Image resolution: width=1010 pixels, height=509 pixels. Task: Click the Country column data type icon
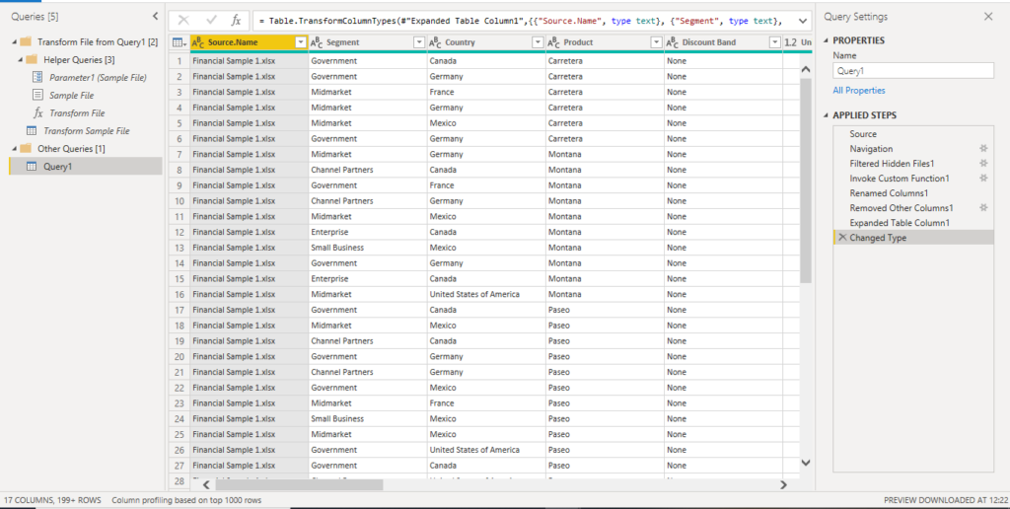[435, 43]
